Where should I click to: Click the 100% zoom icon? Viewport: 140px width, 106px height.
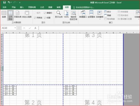66,14
